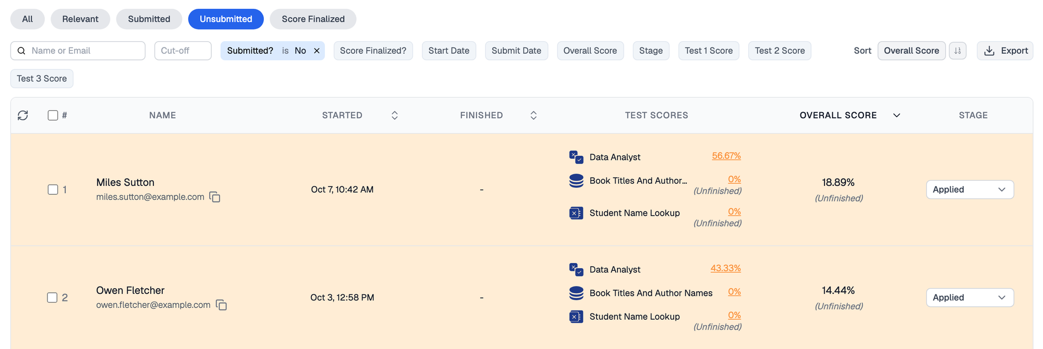Select Owen Fletcher's row checkbox

coord(52,297)
